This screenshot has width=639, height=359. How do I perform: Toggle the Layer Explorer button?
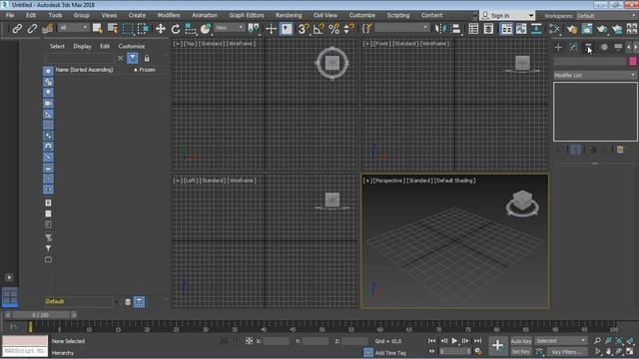click(x=488, y=29)
